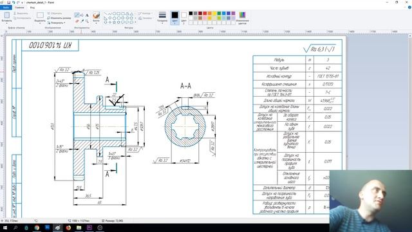Viewport: 412px width, 232px height.
Task: Select the black color swatch
Action: click(x=191, y=13)
